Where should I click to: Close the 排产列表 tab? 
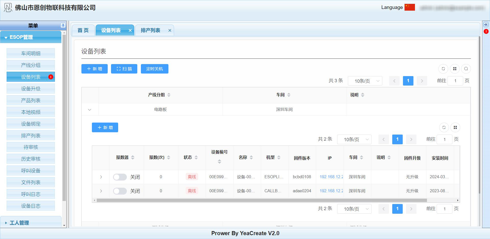tap(170, 30)
